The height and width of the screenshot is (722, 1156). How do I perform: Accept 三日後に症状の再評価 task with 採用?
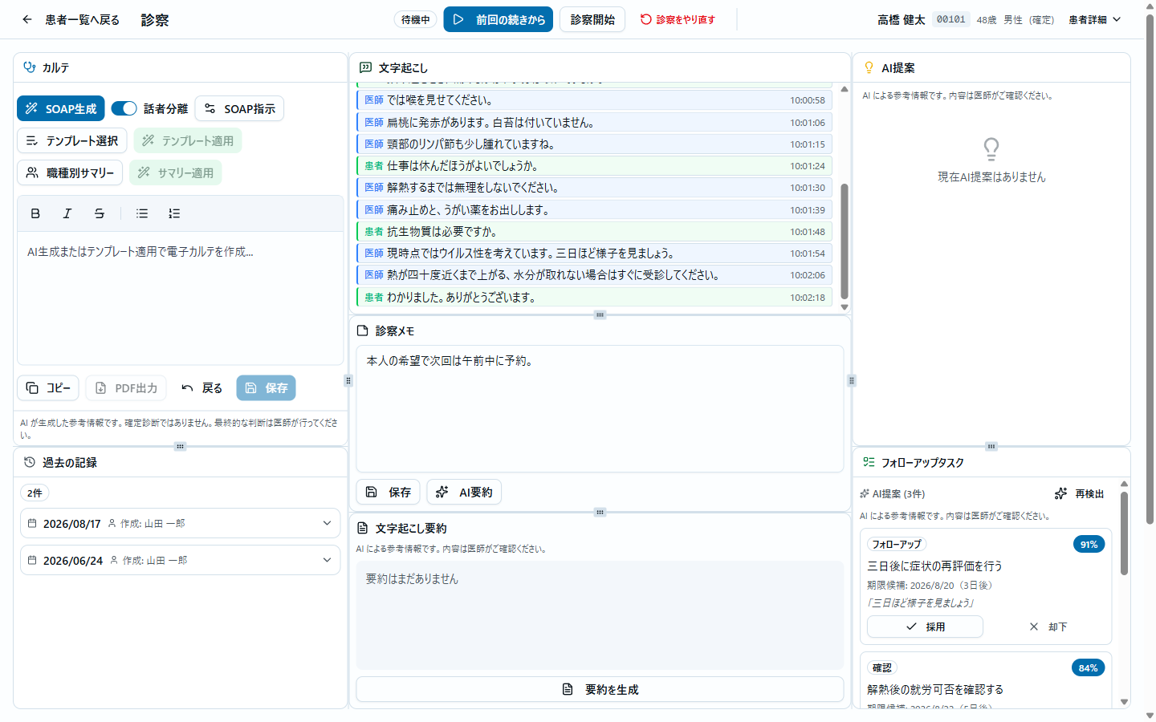coord(925,627)
